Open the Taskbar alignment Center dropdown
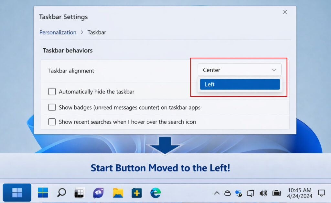This screenshot has height=203, width=331. 239,70
